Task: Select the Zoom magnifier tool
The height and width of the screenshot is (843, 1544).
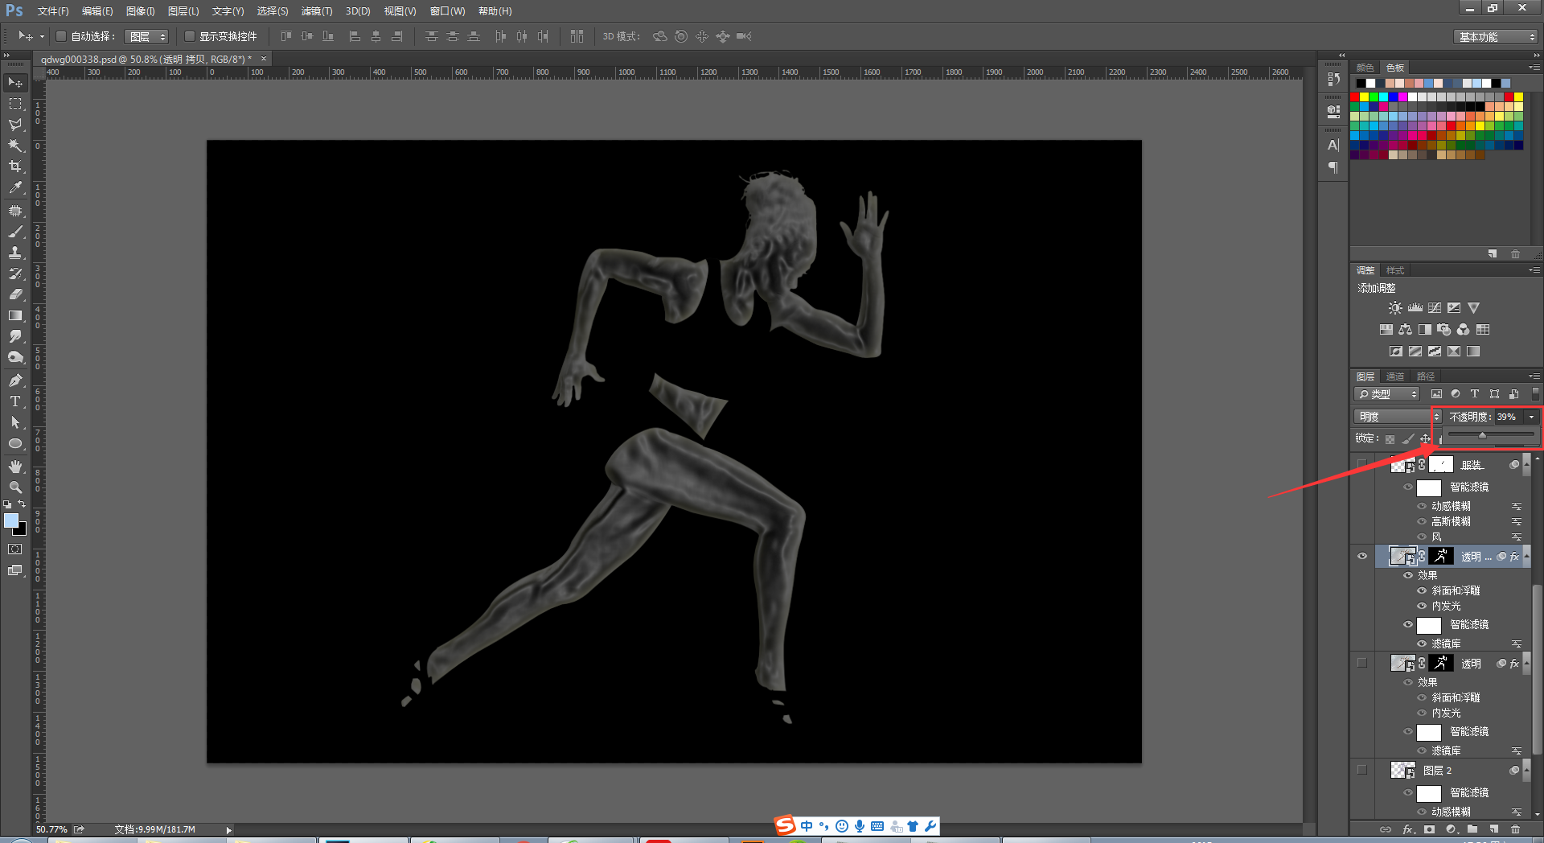Action: coord(15,487)
